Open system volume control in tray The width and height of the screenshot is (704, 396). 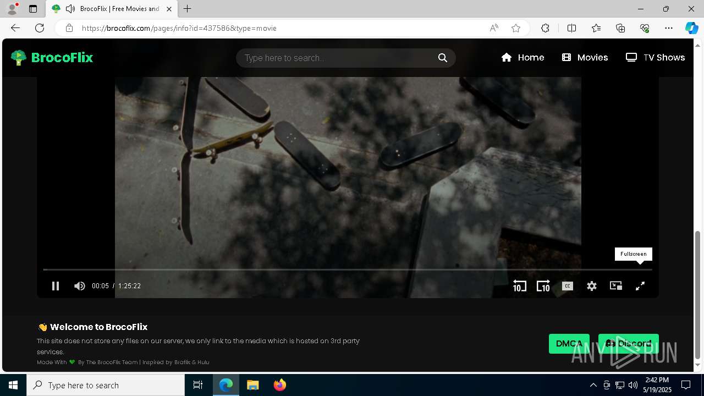point(633,385)
